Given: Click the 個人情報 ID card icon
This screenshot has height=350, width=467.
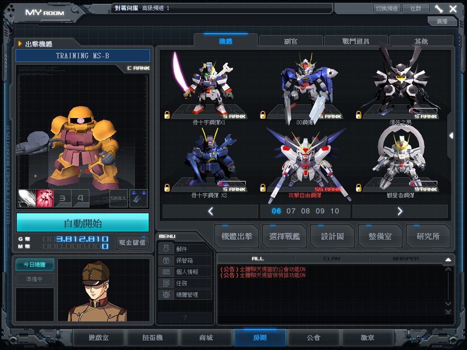Looking at the screenshot, I should point(166,272).
